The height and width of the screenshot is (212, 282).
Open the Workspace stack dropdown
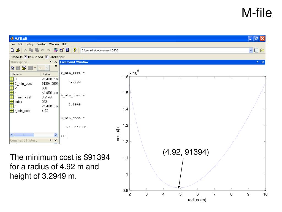(43, 68)
